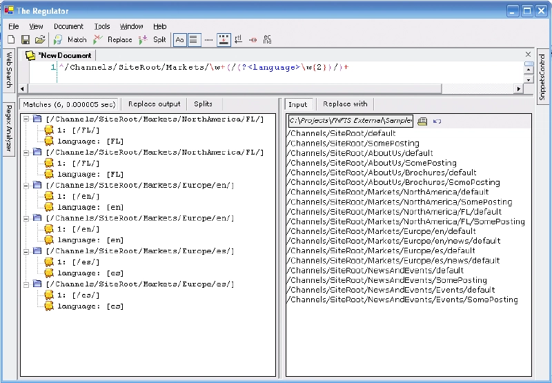
Task: Click the Save icon in toolbar
Action: (x=26, y=40)
